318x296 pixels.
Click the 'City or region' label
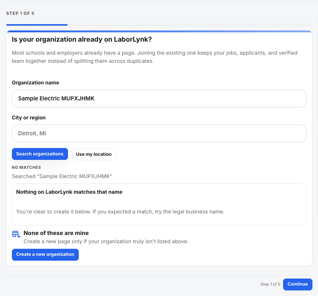[x=29, y=118]
